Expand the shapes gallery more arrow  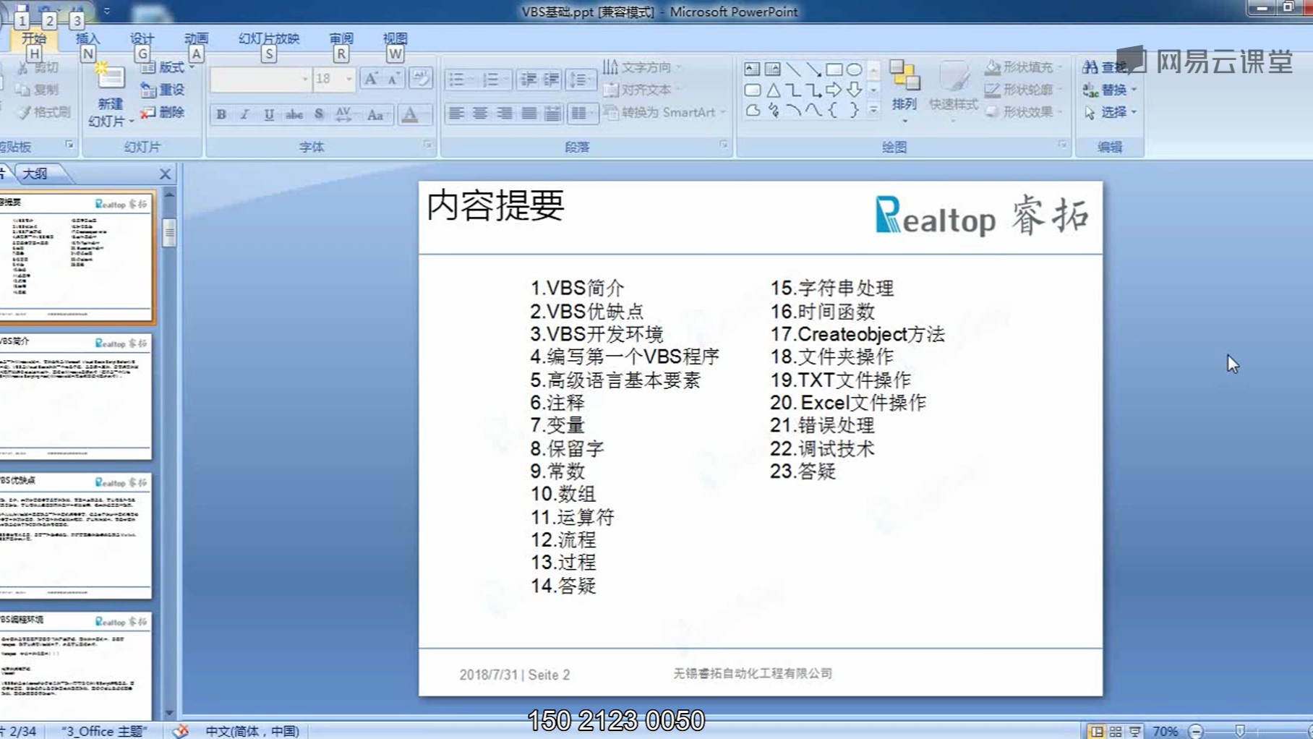873,111
